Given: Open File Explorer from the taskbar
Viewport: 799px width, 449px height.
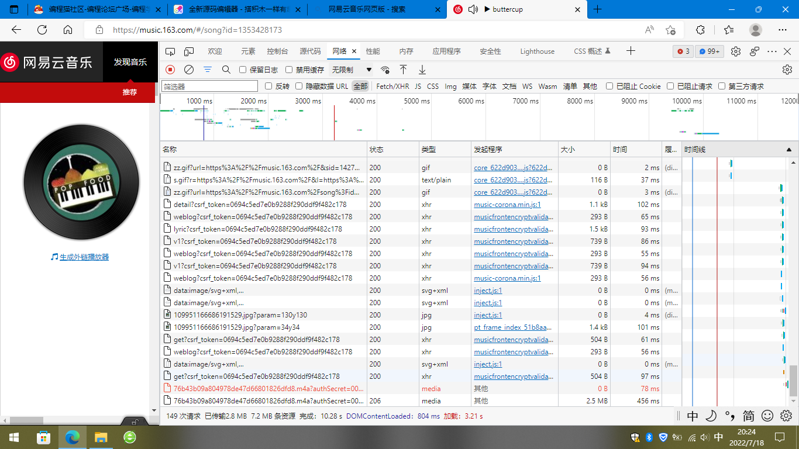Looking at the screenshot, I should tap(101, 437).
